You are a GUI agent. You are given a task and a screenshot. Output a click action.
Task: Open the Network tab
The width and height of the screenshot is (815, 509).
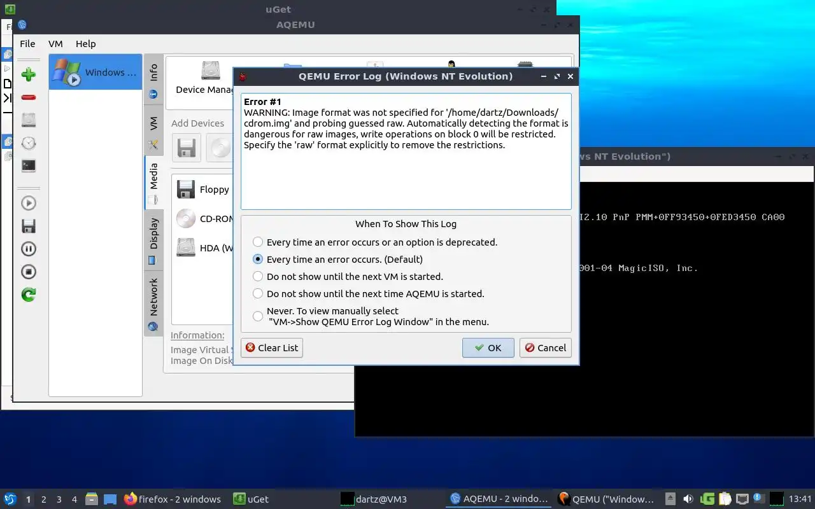coord(153,303)
